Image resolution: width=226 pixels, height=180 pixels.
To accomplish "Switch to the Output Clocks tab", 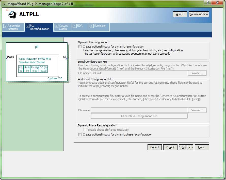I will tap(62, 27).
